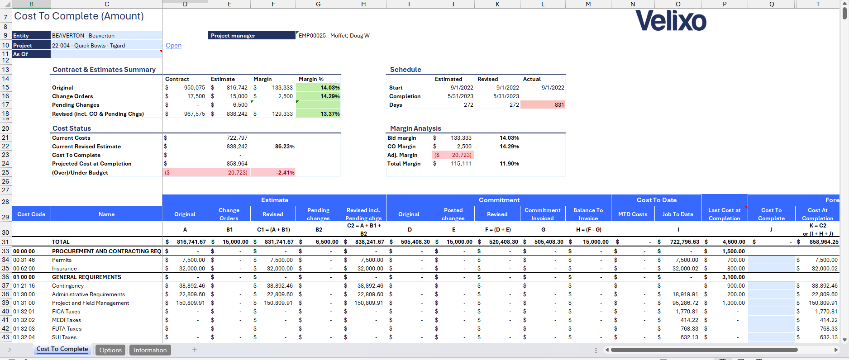Select row header 31

coord(5,242)
